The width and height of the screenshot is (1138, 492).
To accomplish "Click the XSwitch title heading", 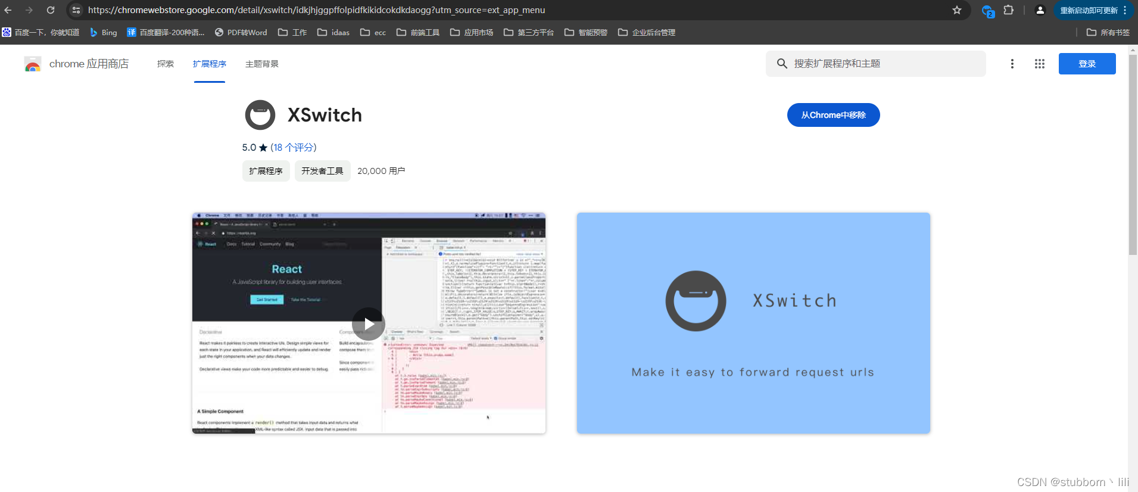I will (325, 115).
